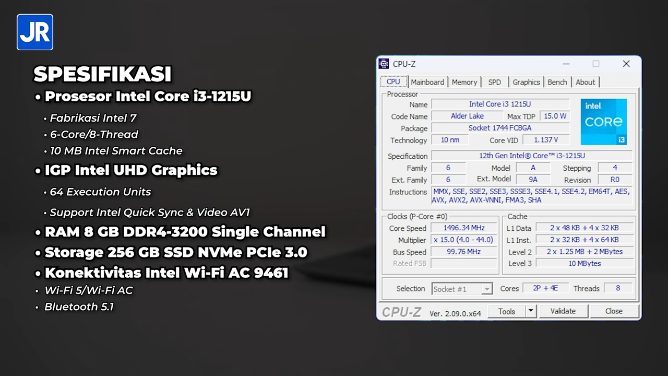Switch to the Mainboard tab
Viewport: 668px width, 376px height.
(427, 82)
